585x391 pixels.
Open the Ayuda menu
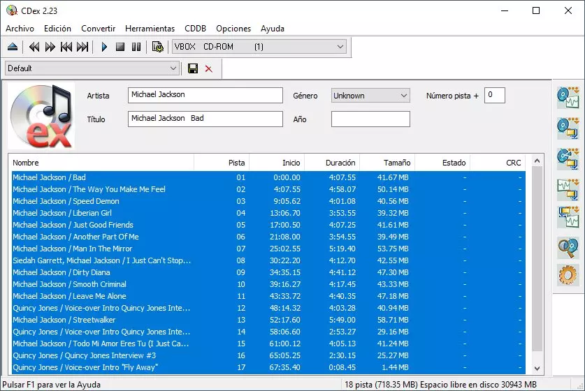point(273,29)
